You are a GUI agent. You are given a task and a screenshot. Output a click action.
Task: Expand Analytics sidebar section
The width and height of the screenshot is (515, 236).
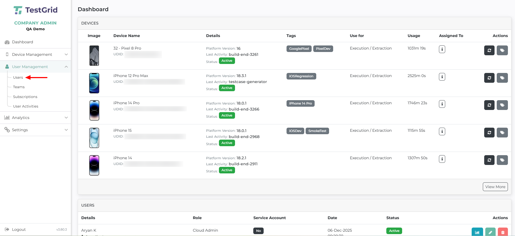[35, 118]
